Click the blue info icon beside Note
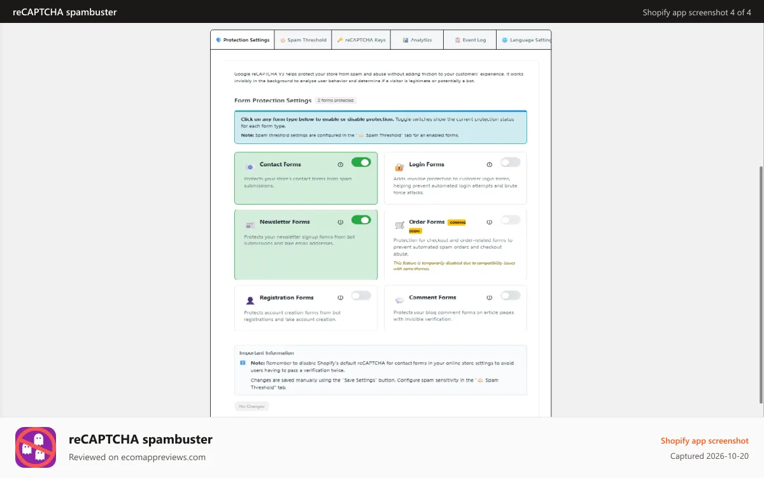This screenshot has height=478, width=764. coord(243,363)
